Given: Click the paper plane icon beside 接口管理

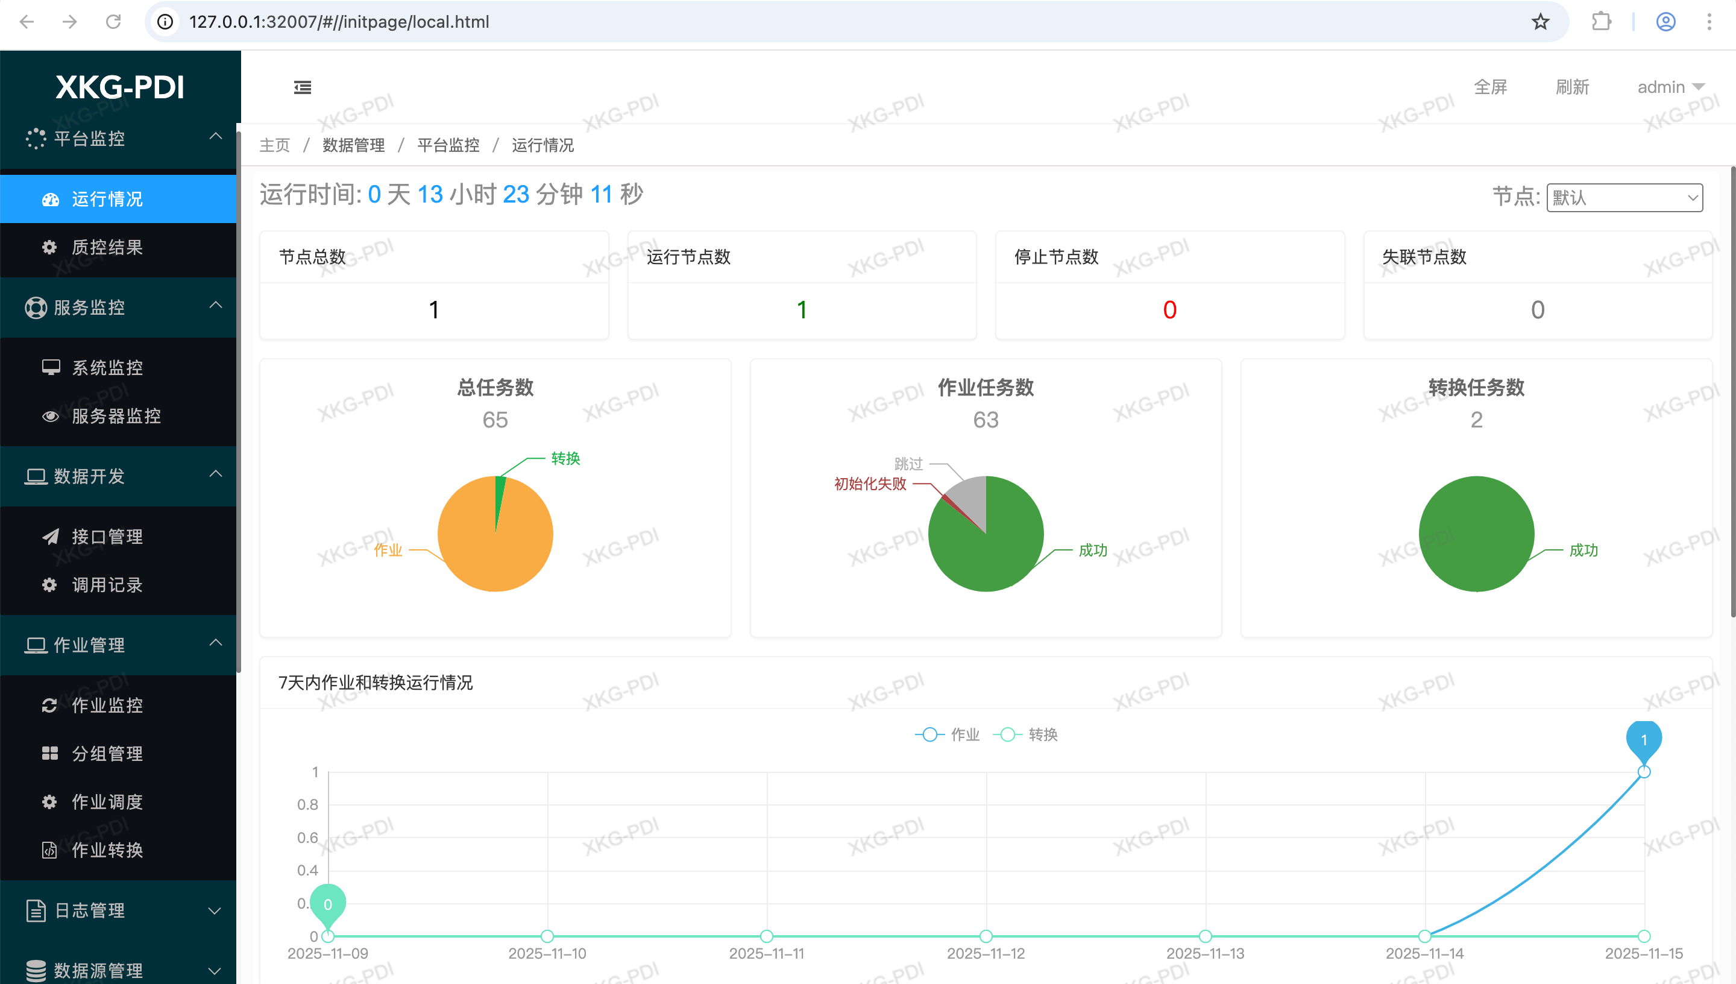Looking at the screenshot, I should 51,537.
